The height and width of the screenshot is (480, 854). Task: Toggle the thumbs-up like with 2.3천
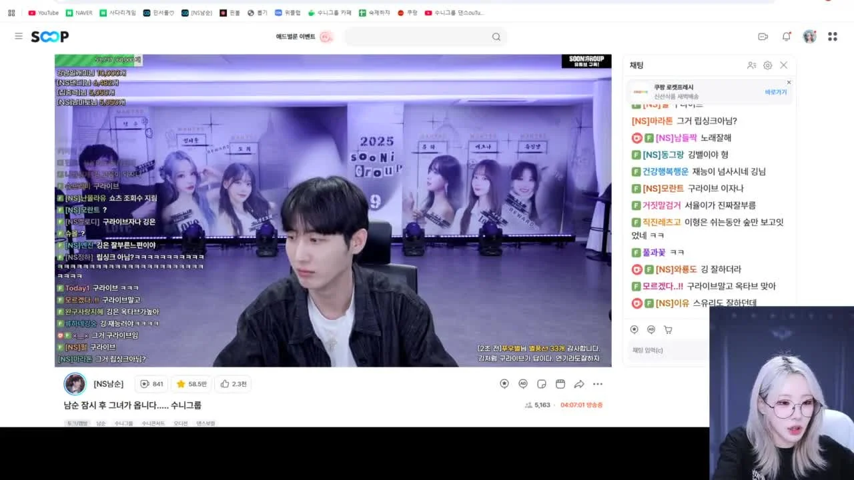[234, 384]
